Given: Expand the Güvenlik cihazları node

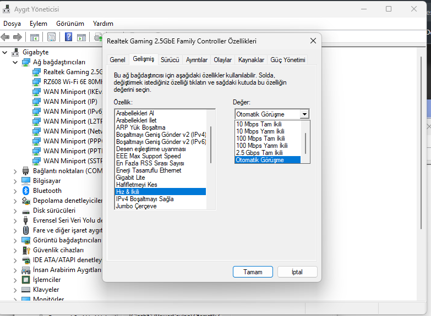Looking at the screenshot, I should pos(15,251).
